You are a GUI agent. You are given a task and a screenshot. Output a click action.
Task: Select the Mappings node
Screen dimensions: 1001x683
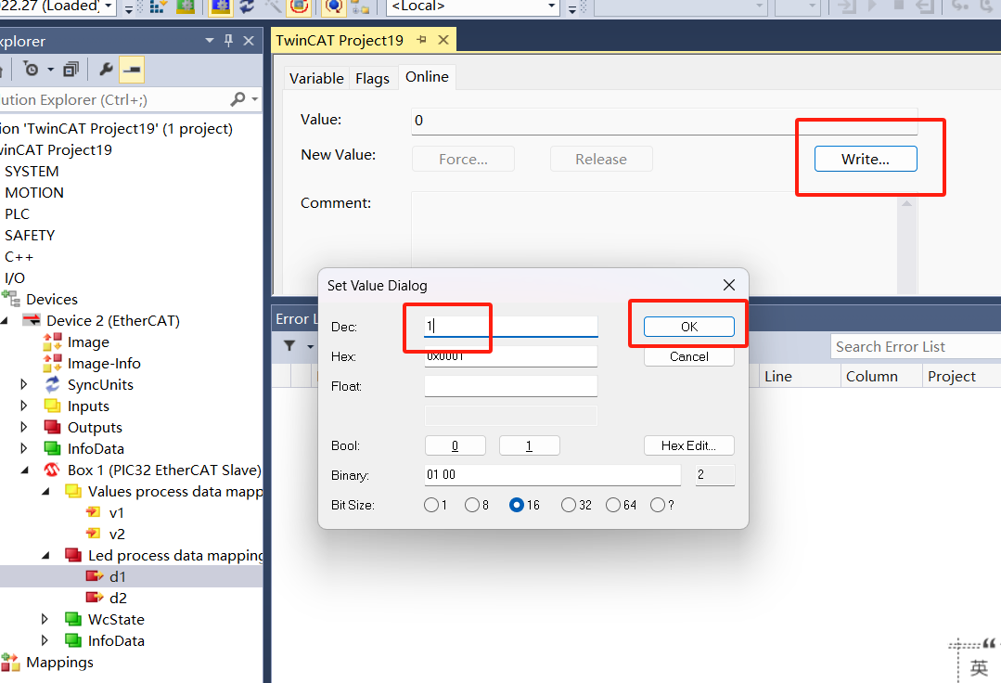[59, 663]
